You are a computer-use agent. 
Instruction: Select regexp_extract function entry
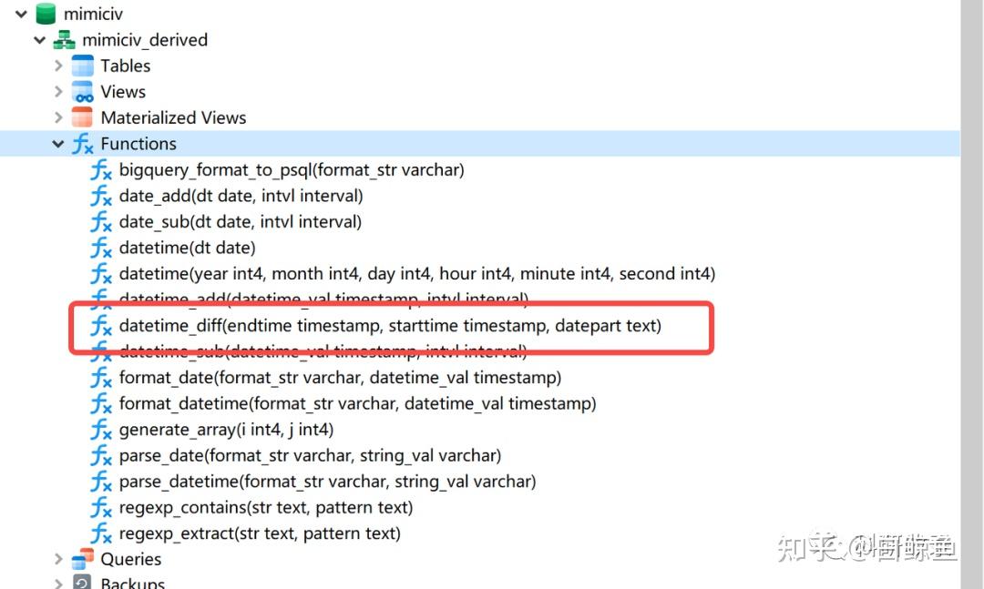coord(260,533)
